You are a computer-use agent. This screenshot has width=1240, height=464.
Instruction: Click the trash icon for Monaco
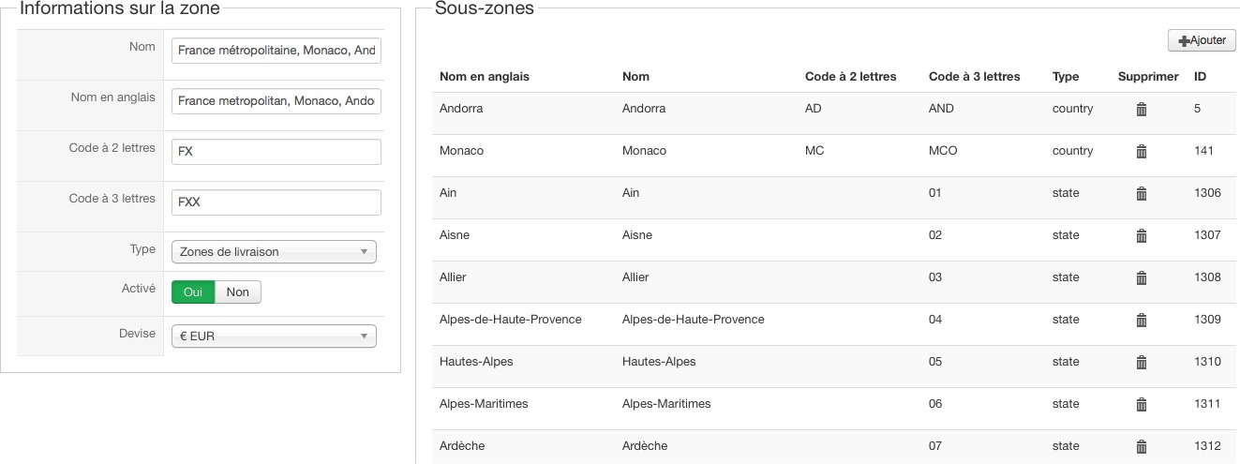point(1141,151)
